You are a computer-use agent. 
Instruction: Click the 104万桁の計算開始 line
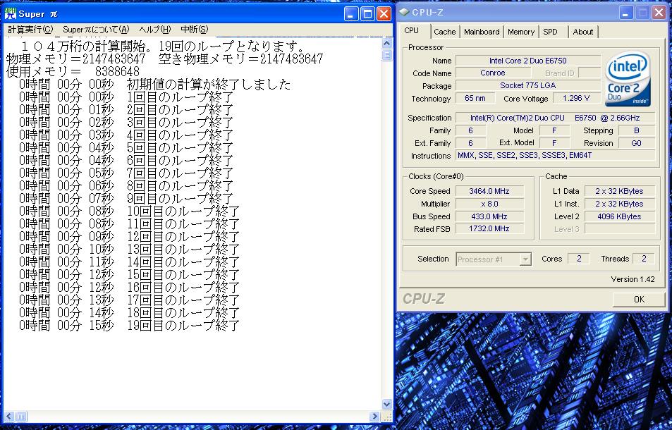[x=163, y=46]
